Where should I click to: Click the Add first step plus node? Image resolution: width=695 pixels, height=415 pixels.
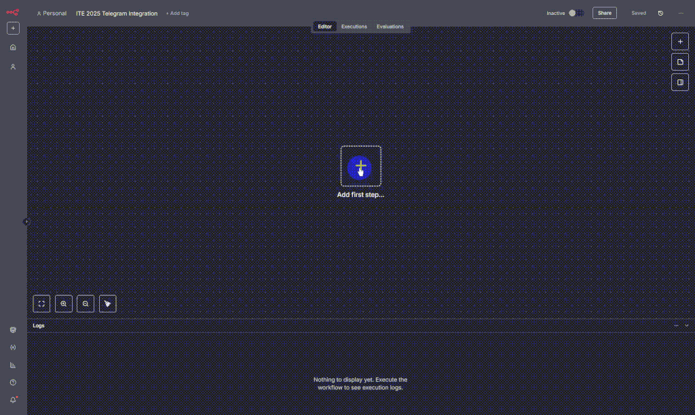coord(360,166)
